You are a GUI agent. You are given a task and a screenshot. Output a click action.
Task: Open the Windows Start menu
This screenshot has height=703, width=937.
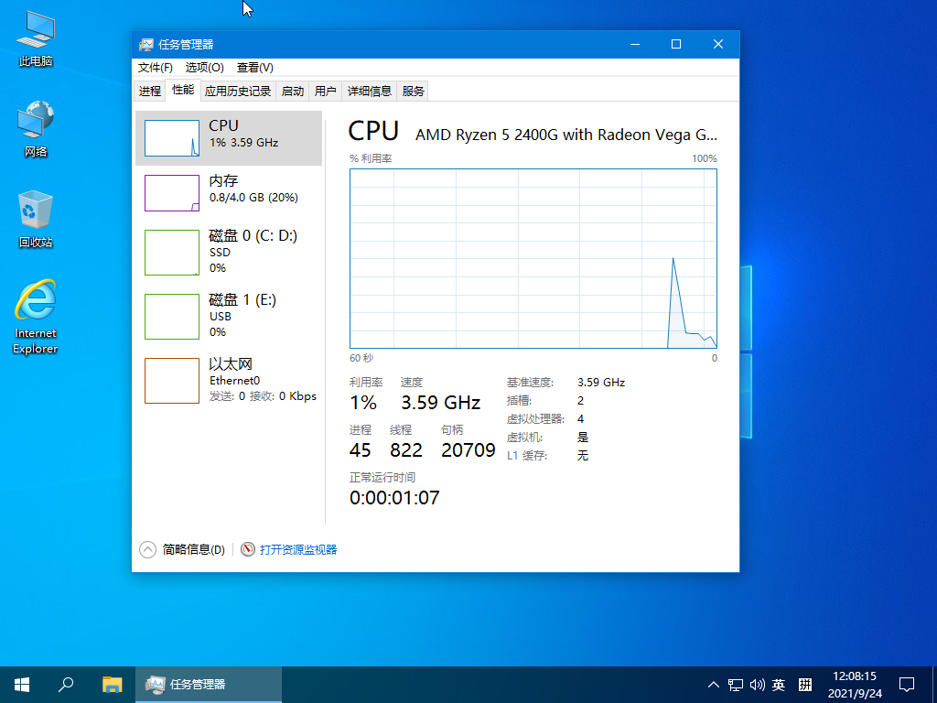tap(22, 685)
